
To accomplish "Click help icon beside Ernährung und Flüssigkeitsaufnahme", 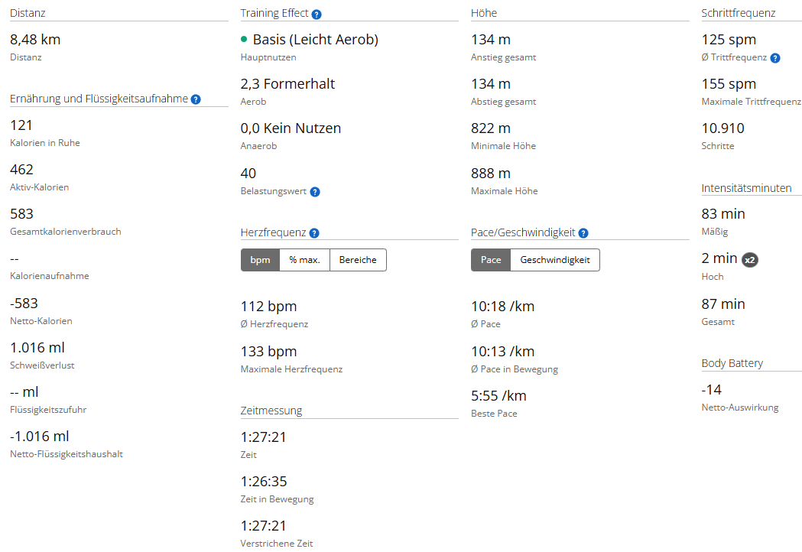I will (x=196, y=99).
